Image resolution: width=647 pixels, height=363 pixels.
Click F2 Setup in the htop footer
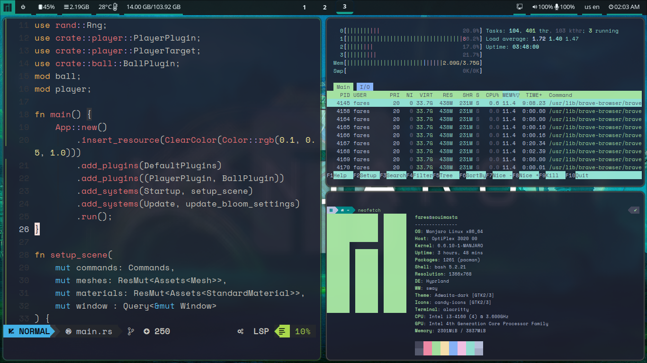point(366,175)
